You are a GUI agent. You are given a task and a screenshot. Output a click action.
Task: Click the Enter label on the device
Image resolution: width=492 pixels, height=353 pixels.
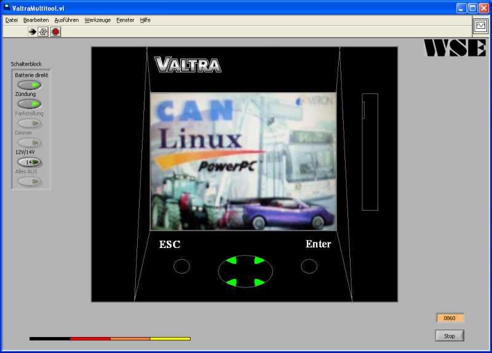(318, 244)
